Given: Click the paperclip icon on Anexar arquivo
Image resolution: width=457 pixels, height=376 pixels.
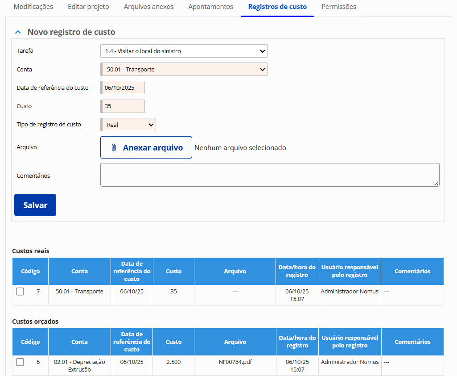Looking at the screenshot, I should [114, 148].
